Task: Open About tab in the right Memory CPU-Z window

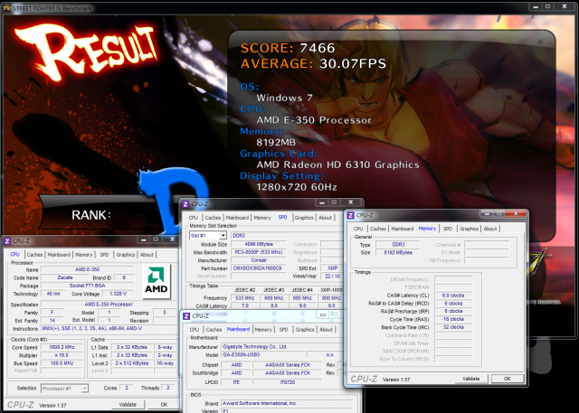Action: 490,229
